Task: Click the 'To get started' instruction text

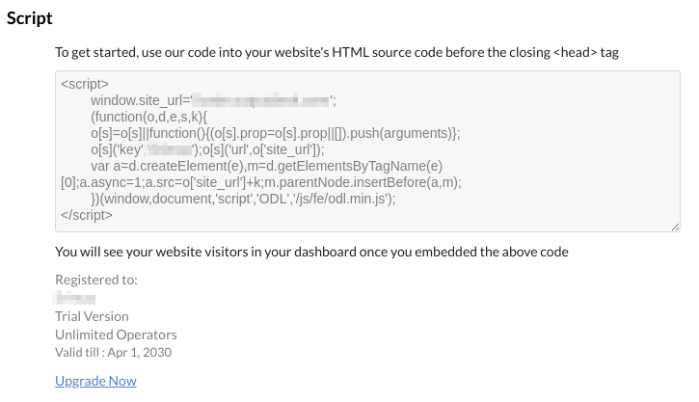Action: 336,53
